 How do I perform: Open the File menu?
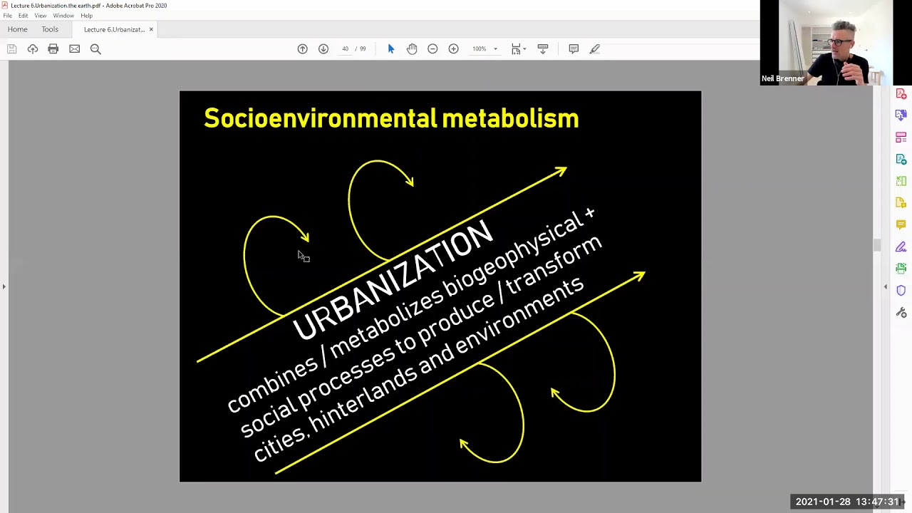pyautogui.click(x=7, y=16)
